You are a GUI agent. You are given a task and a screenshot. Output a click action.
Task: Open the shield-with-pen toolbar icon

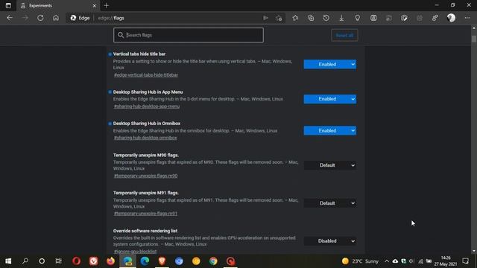404,18
